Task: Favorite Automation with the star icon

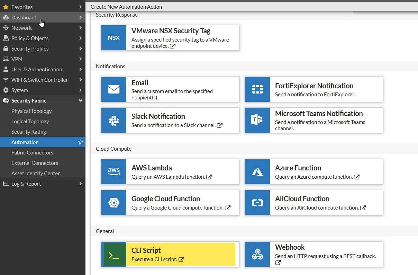Action: 81,142
